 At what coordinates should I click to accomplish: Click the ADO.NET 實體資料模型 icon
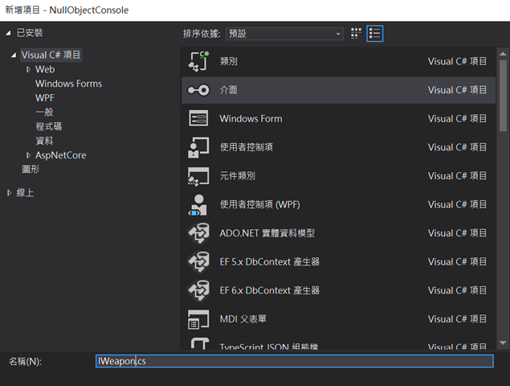(198, 233)
